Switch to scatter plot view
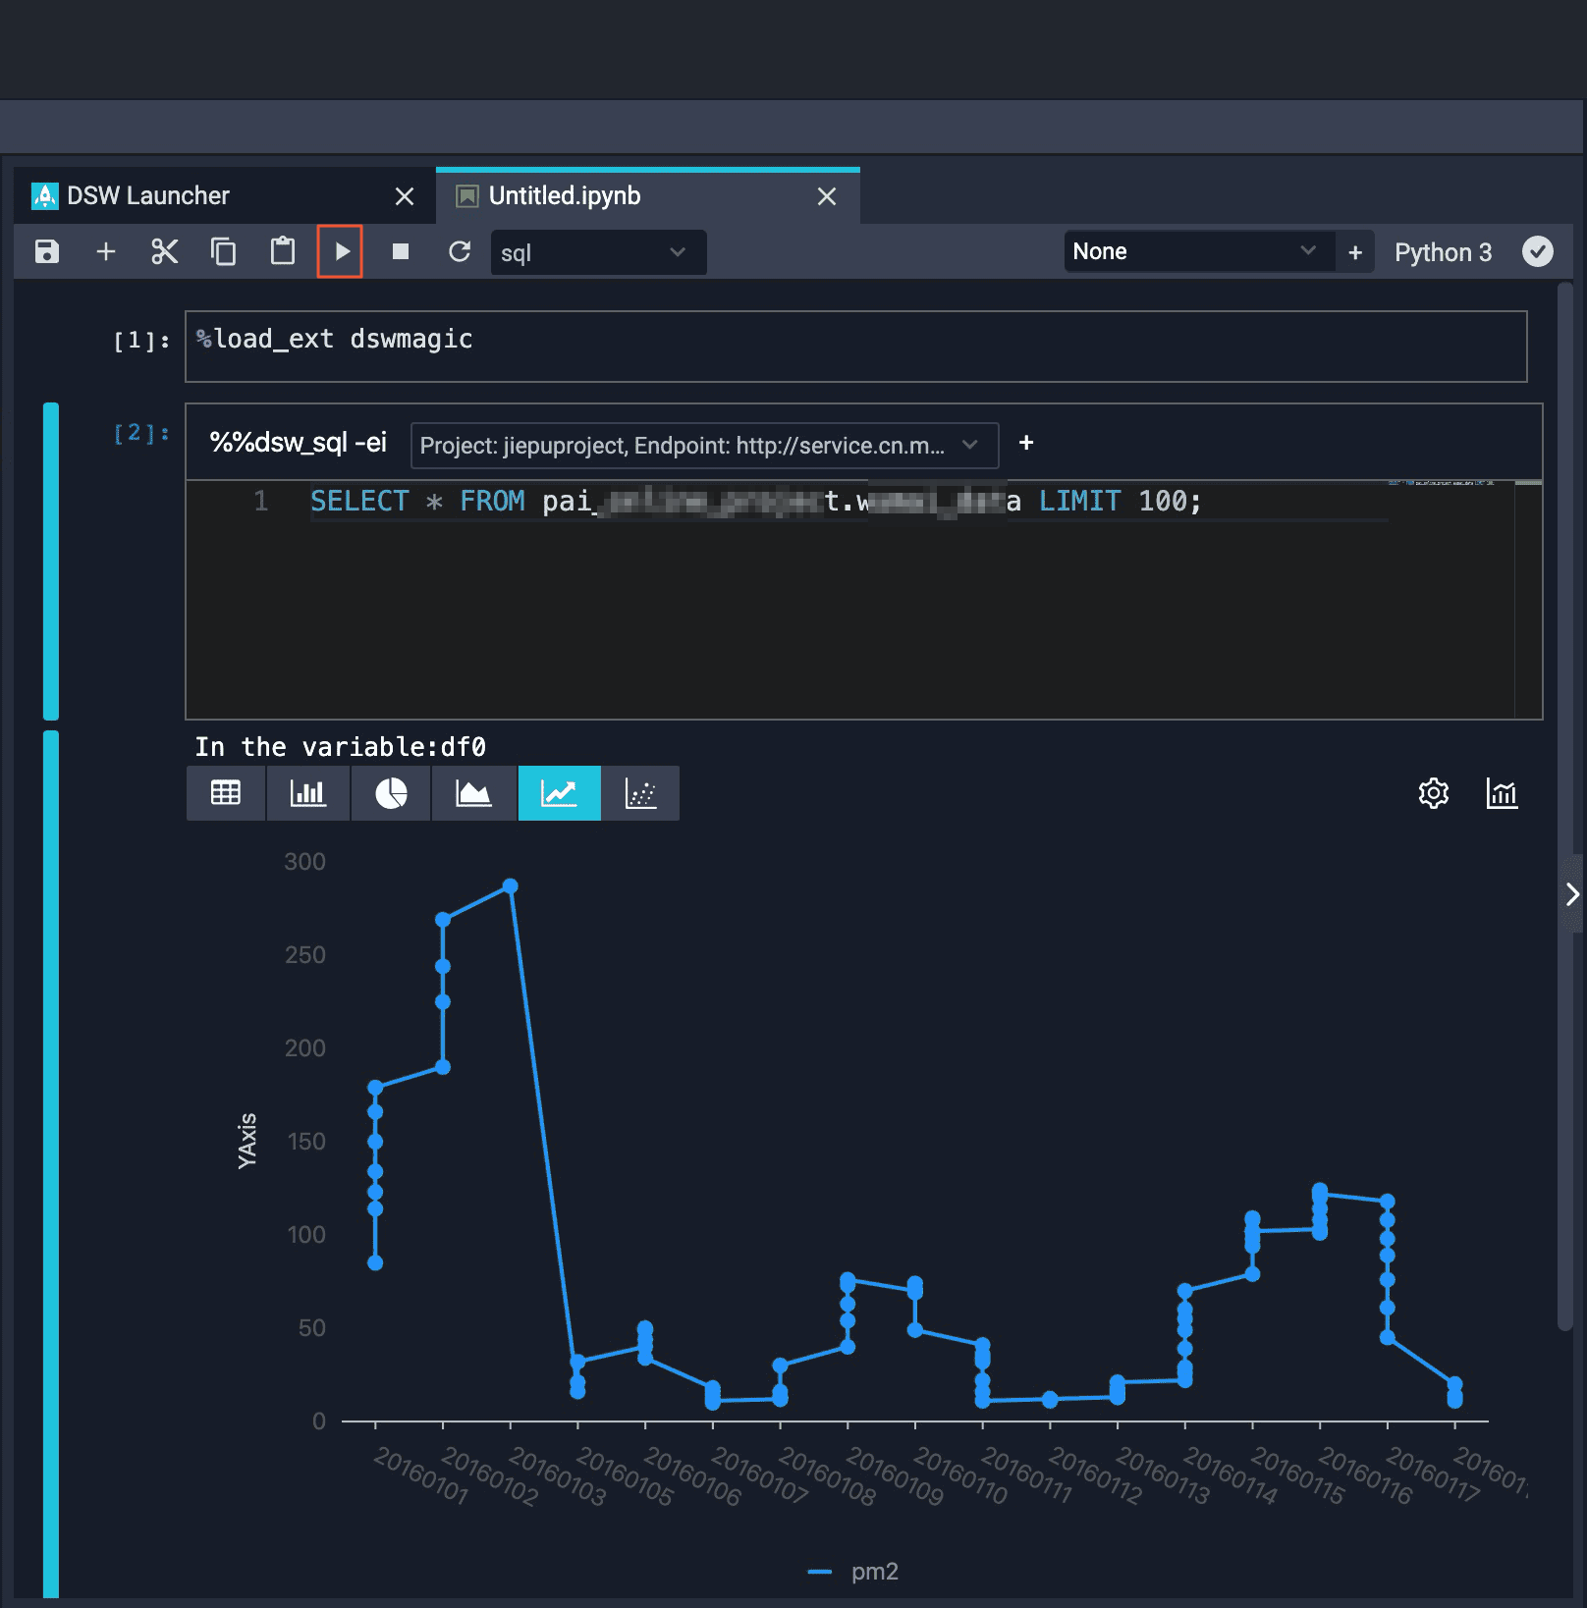The width and height of the screenshot is (1587, 1608). point(640,793)
